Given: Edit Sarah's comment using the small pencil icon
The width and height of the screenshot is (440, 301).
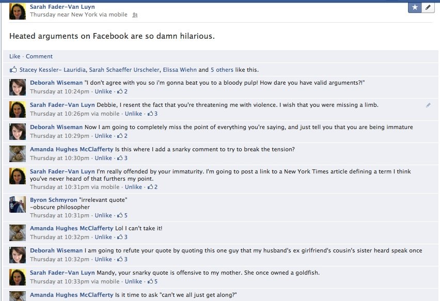Looking at the screenshot, I should coord(428,105).
